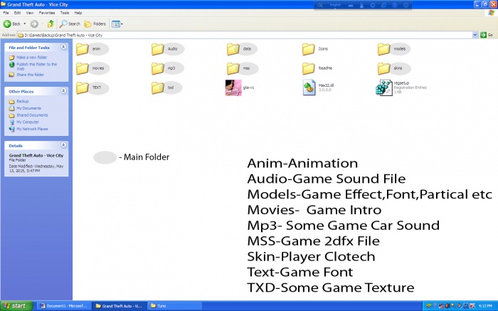The width and height of the screenshot is (498, 311).
Task: Click the Back navigation button
Action: [11, 23]
